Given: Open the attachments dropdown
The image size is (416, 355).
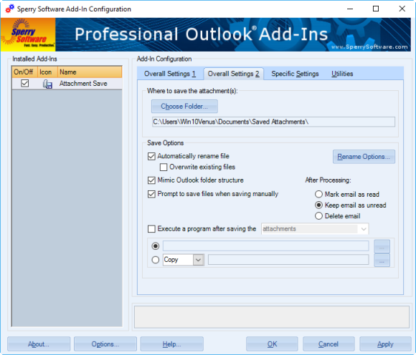Looking at the screenshot, I should (x=364, y=229).
